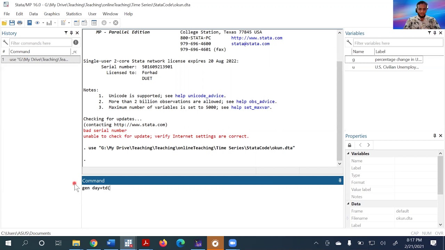
Task: Open the Window menu
Action: tap(110, 14)
